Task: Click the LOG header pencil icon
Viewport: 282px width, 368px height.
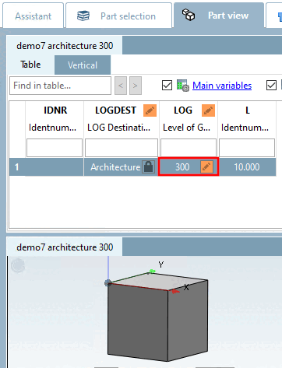Action: click(x=209, y=110)
